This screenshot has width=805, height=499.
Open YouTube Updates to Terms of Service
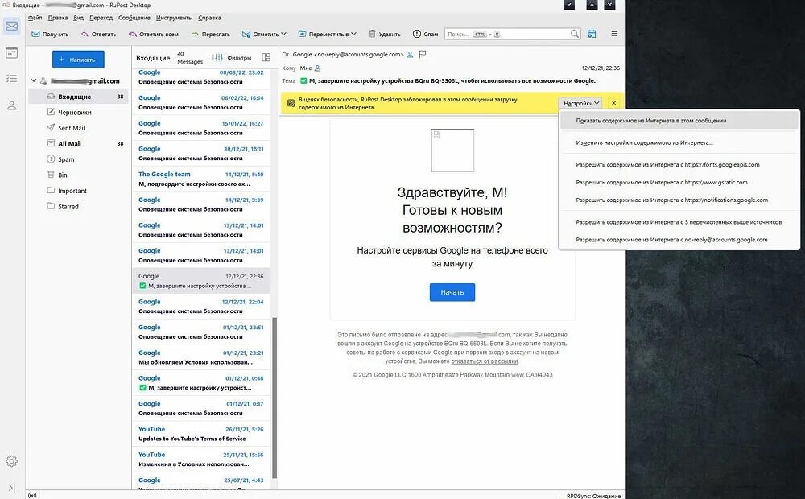point(201,434)
